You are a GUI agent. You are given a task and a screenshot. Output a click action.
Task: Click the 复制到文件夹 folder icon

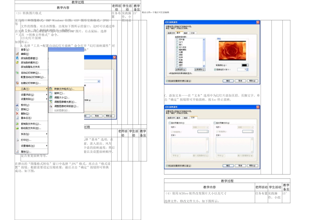click(17, 124)
